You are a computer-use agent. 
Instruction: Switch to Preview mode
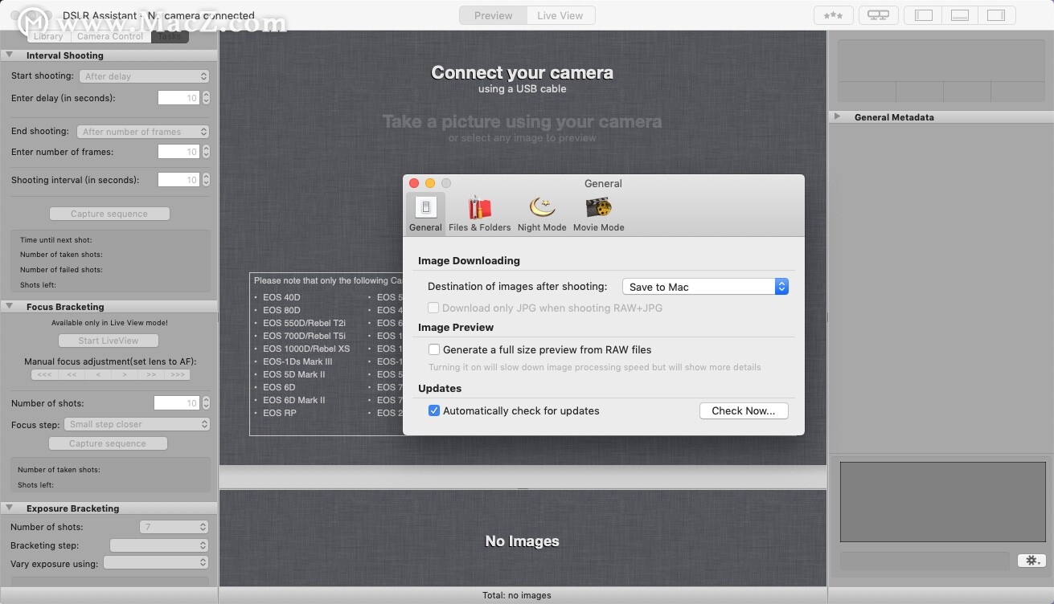493,15
